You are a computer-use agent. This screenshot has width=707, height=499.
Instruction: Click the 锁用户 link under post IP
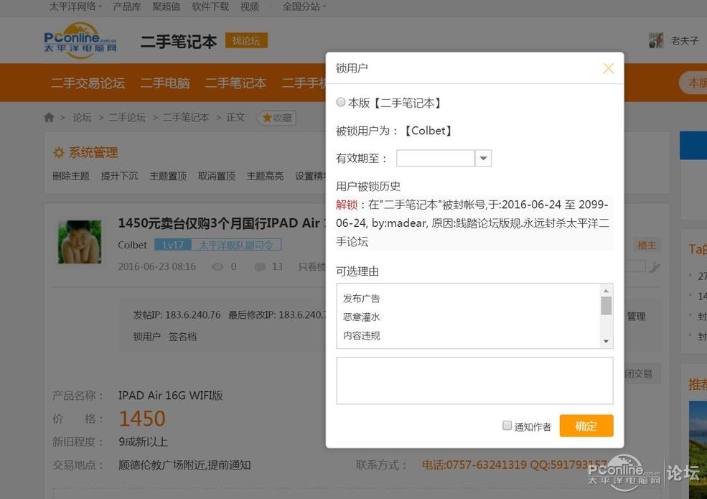(147, 337)
